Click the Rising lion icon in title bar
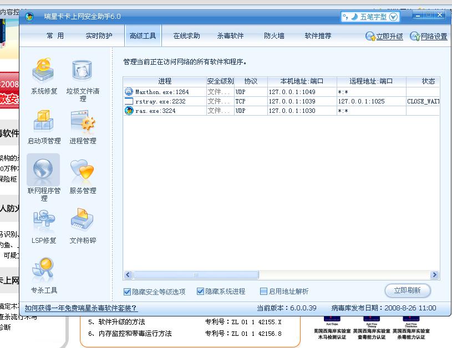 coord(29,17)
